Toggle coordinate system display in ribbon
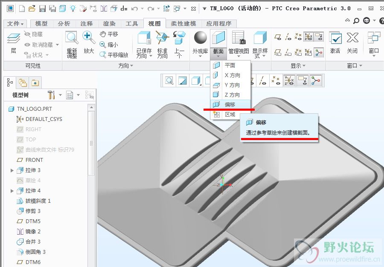This screenshot has width=384, height=267. pos(308,37)
